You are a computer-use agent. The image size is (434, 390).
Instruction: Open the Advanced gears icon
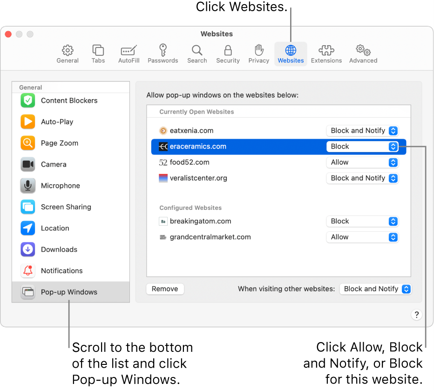tap(363, 50)
